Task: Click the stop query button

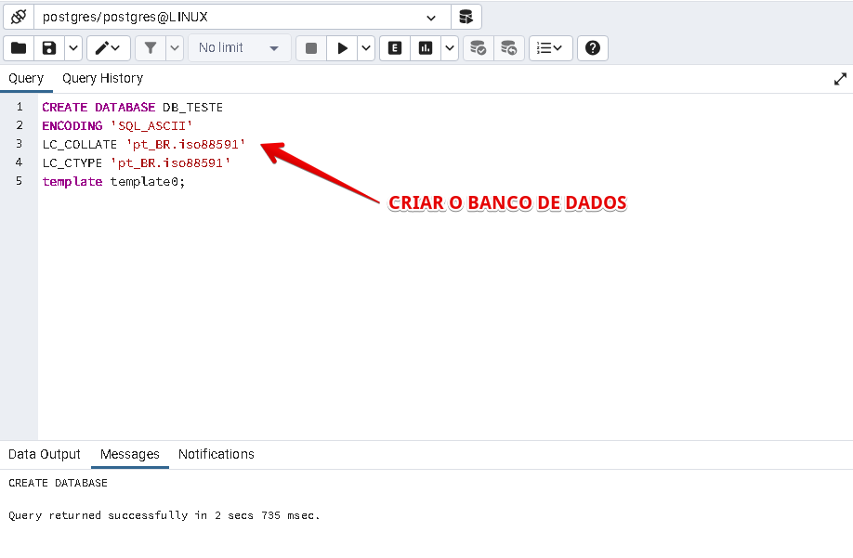Action: (311, 48)
